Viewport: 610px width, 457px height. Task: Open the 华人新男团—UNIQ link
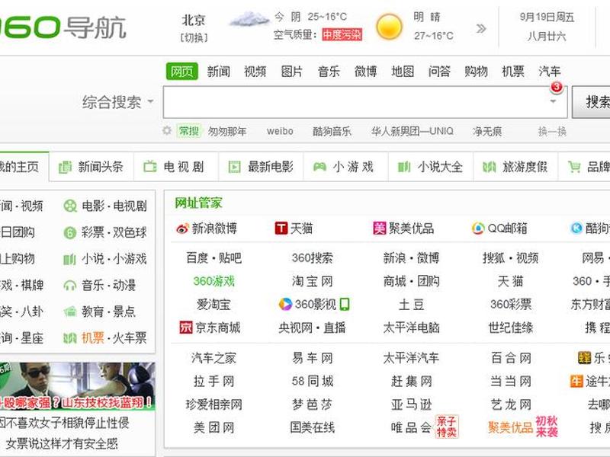tap(413, 131)
